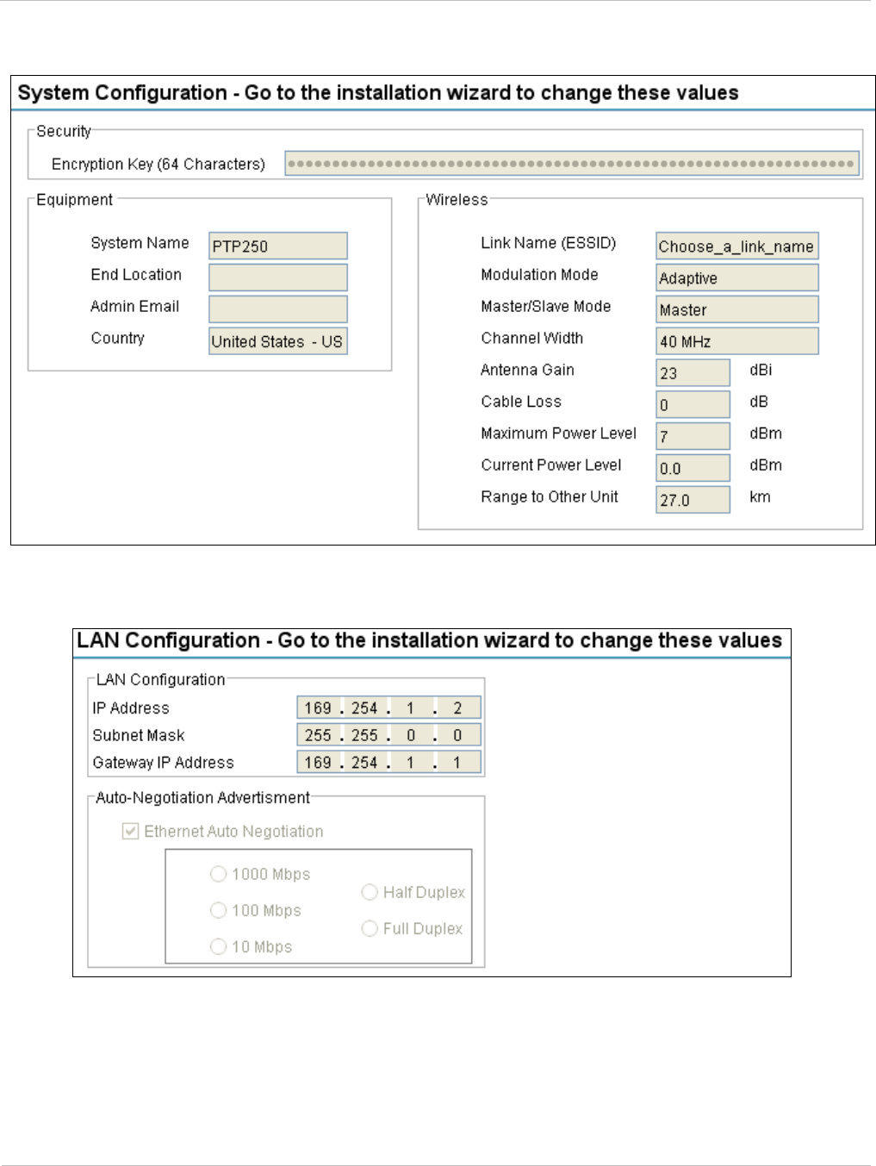Screen dimensions: 876x1166
Task: Click the IP Address field 169.254.1.2
Action: [x=388, y=708]
